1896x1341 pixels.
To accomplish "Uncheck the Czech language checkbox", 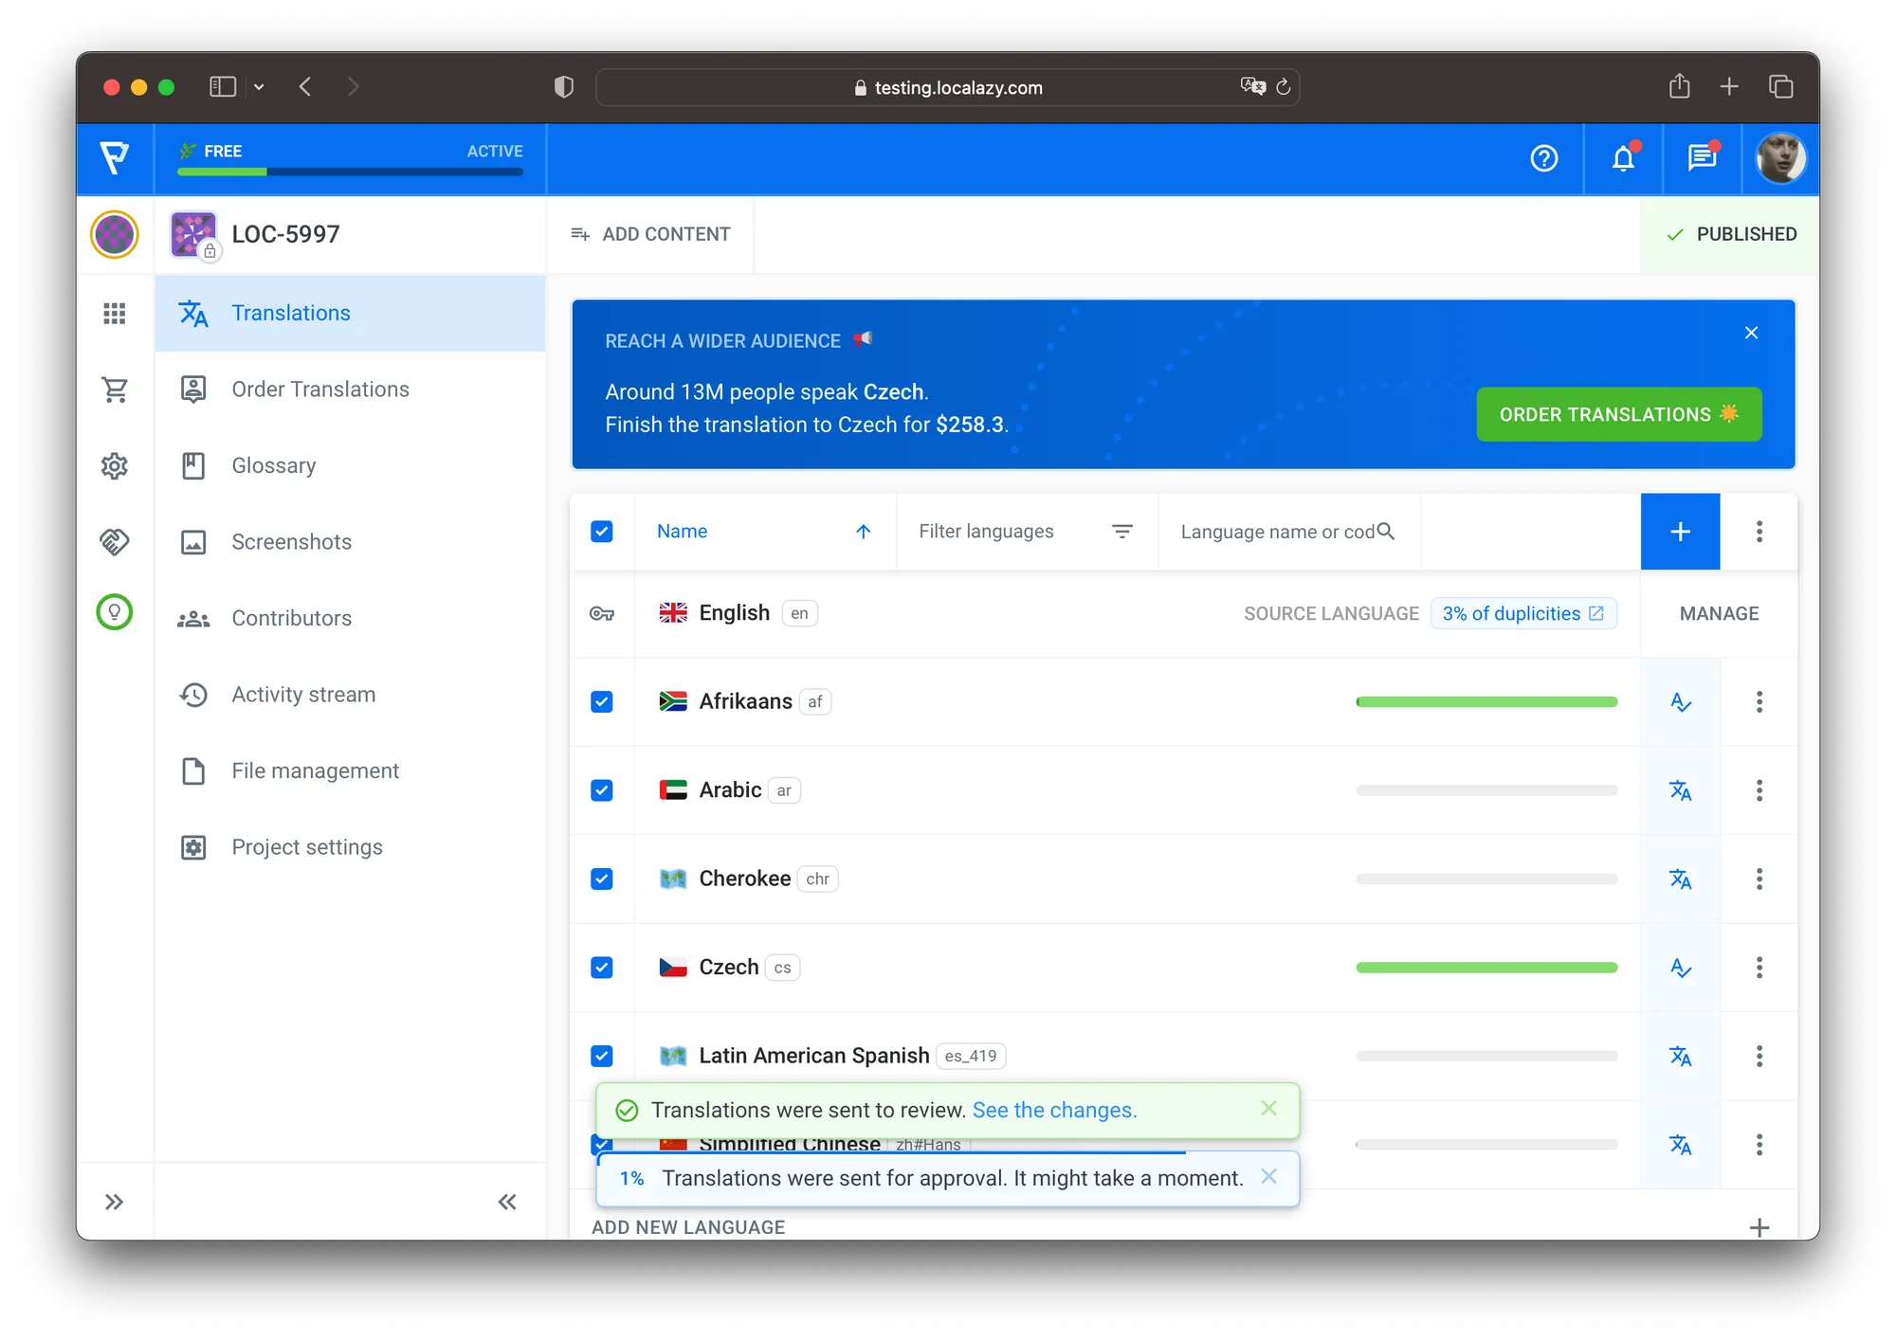I will 602,968.
